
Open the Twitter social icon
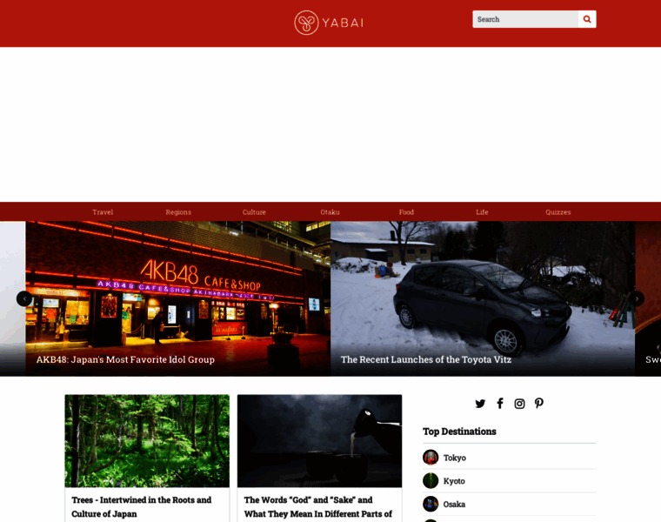click(x=480, y=404)
